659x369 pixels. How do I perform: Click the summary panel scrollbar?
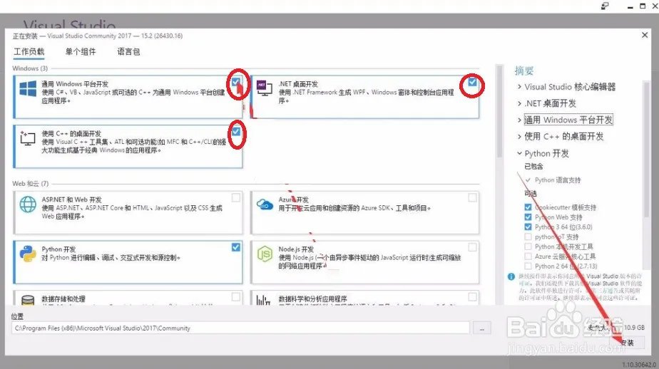tap(645, 149)
